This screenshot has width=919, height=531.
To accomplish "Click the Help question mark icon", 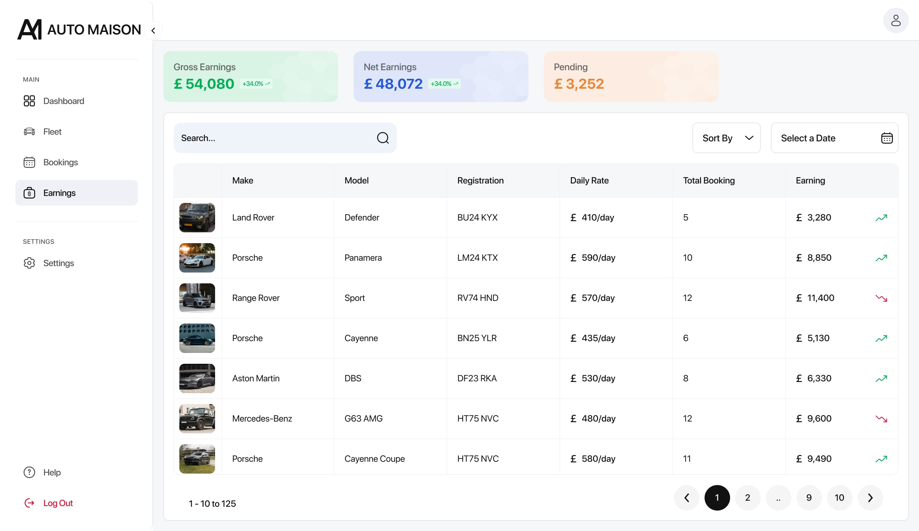I will point(29,472).
